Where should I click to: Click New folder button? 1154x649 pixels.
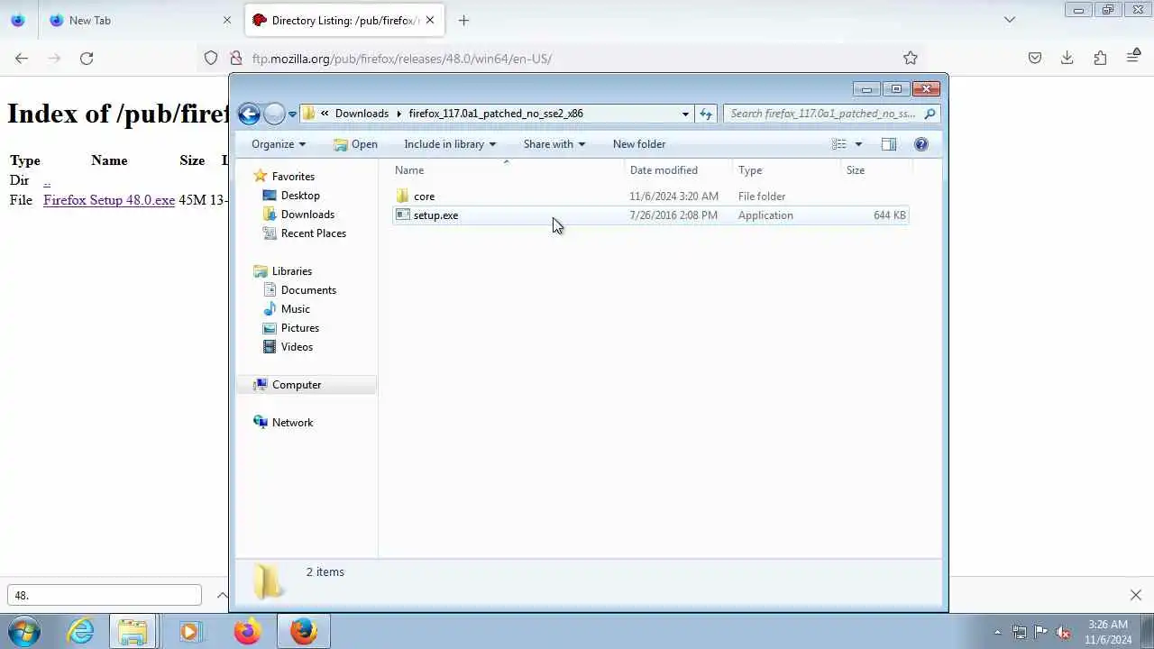coord(639,144)
